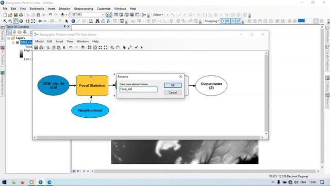Open the ModelBuilder Windows menu

[82, 41]
